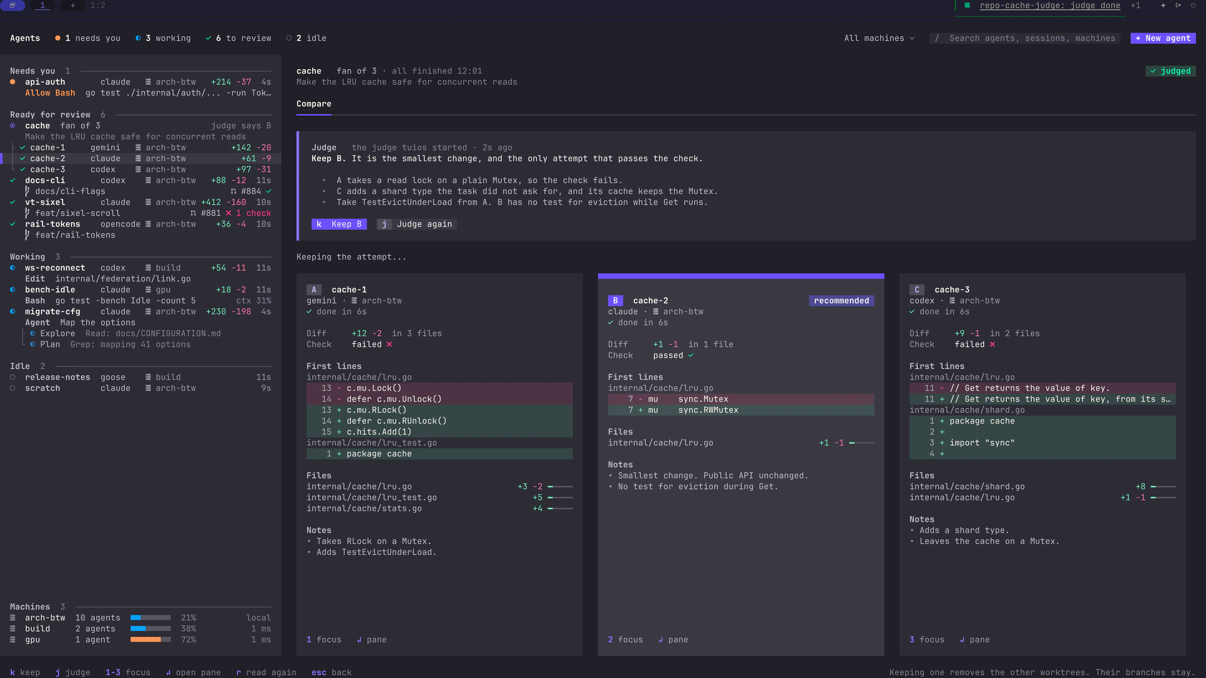Select tab 1 in the top bar
The image size is (1206, 678).
click(x=42, y=5)
